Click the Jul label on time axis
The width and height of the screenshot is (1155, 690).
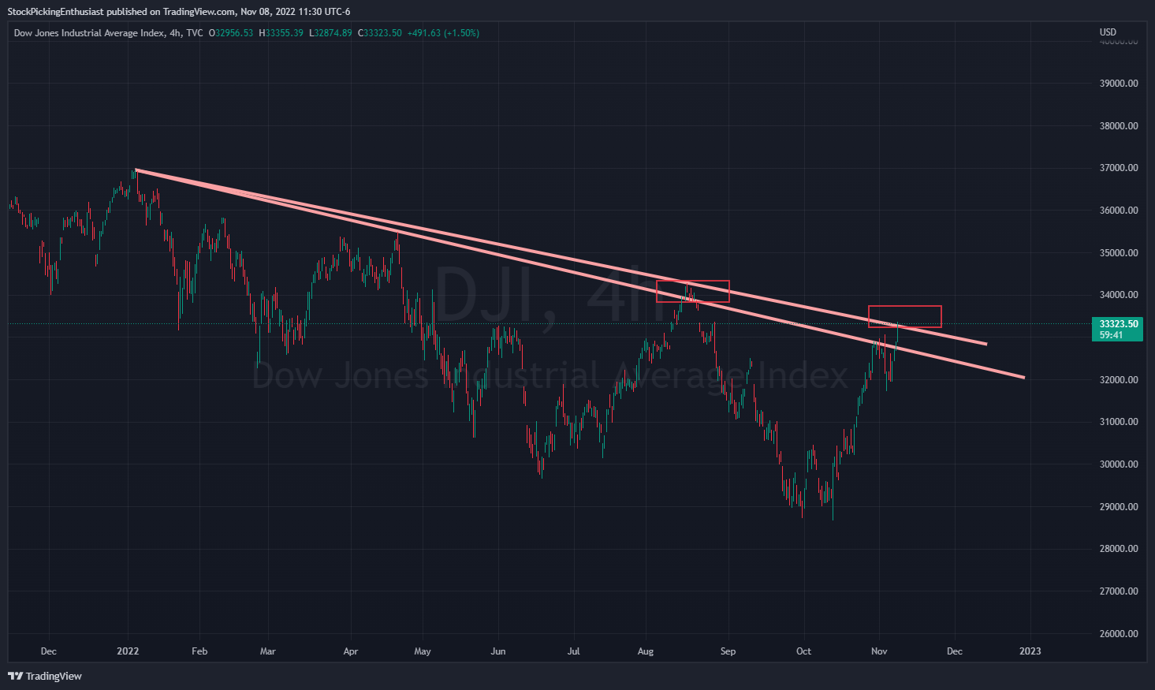pos(574,651)
